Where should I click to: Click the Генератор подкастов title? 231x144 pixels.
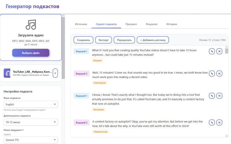point(32,6)
